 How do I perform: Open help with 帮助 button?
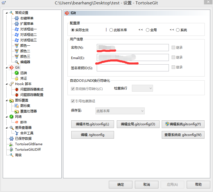pyautogui.click(x=198, y=185)
